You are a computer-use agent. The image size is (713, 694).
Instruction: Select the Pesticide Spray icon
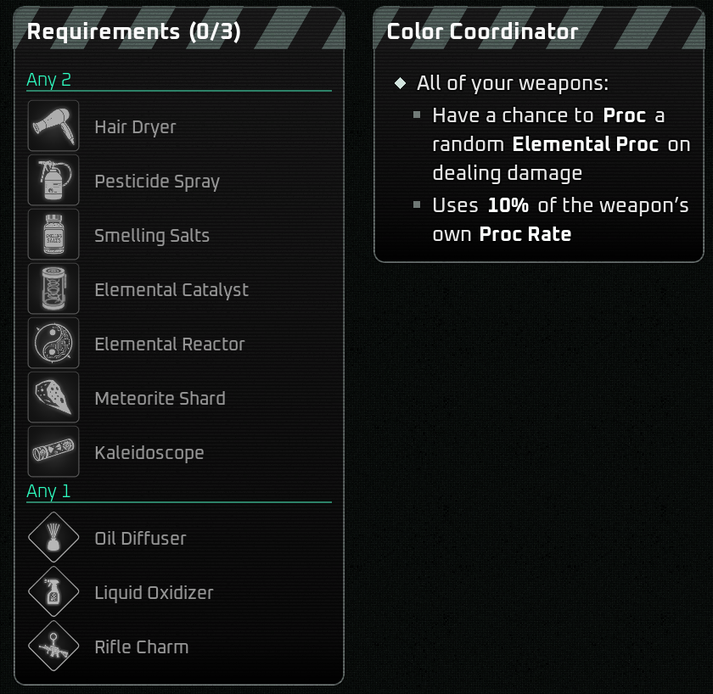point(53,180)
